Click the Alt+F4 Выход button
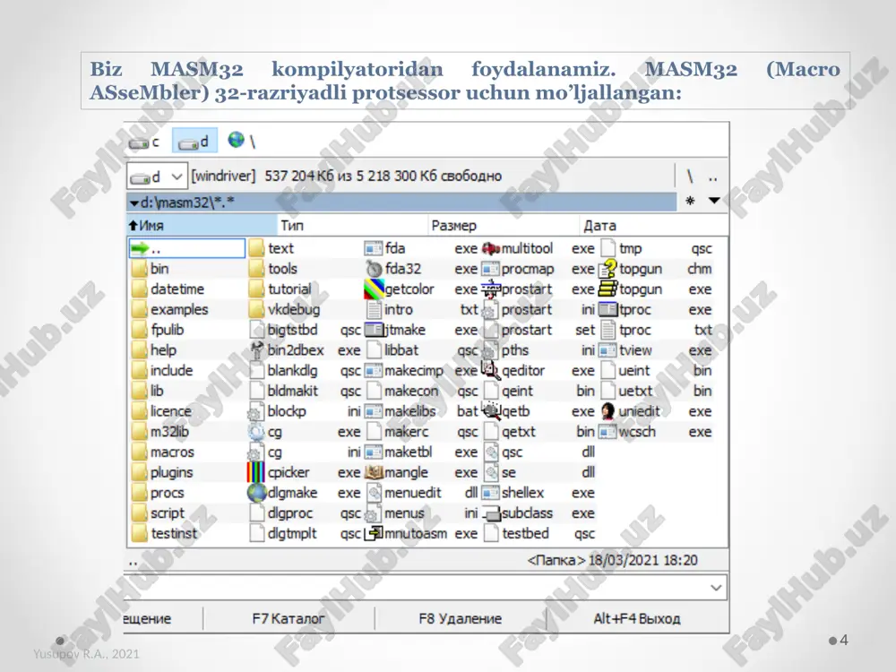The width and height of the screenshot is (896, 672). pyautogui.click(x=637, y=619)
